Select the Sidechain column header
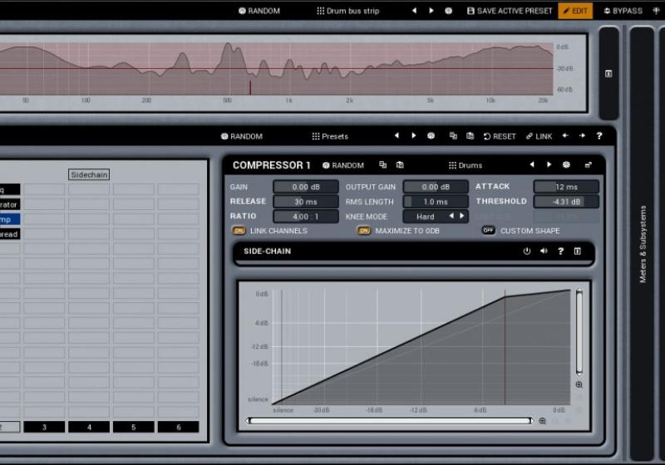 point(89,174)
